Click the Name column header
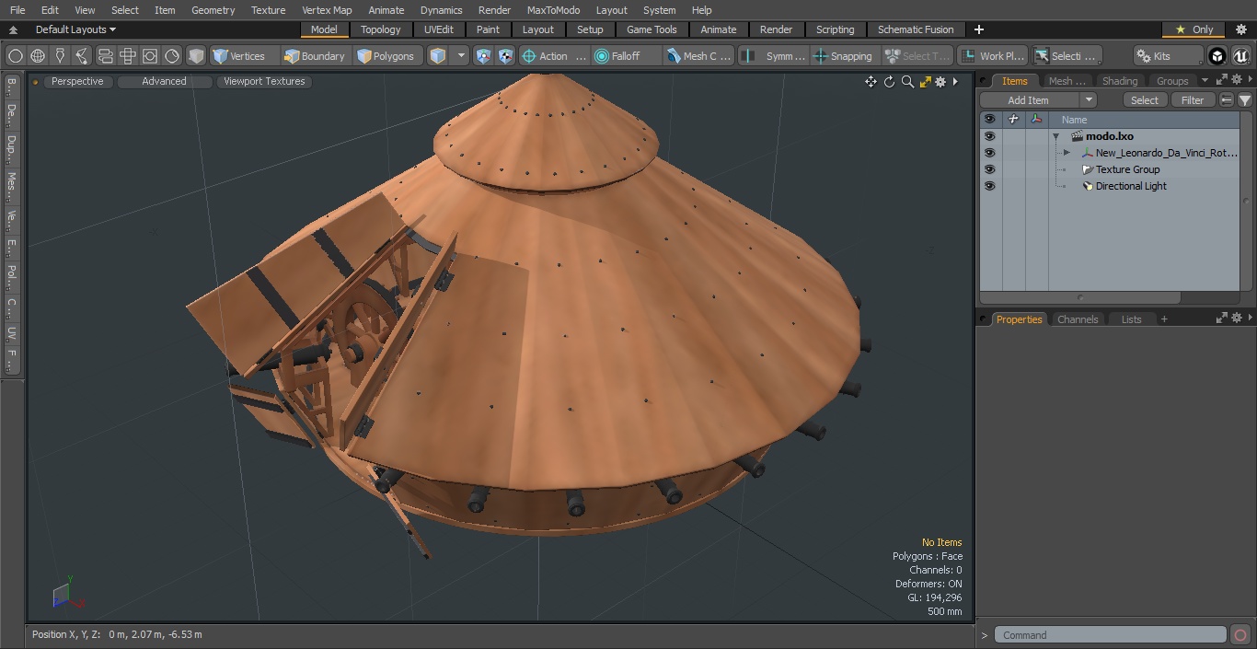Image resolution: width=1257 pixels, height=649 pixels. (1144, 120)
